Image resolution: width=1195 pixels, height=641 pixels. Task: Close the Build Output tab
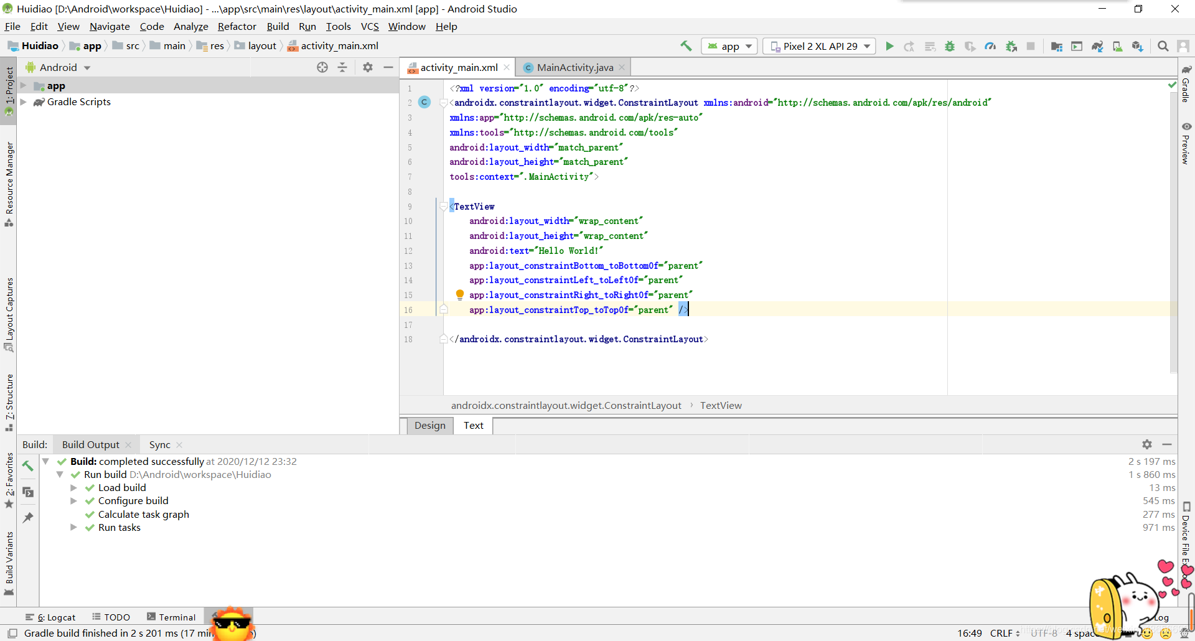[128, 444]
